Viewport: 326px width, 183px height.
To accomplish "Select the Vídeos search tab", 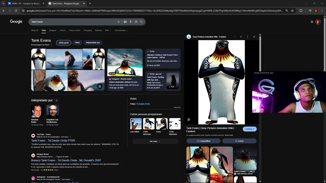I will [63, 30].
